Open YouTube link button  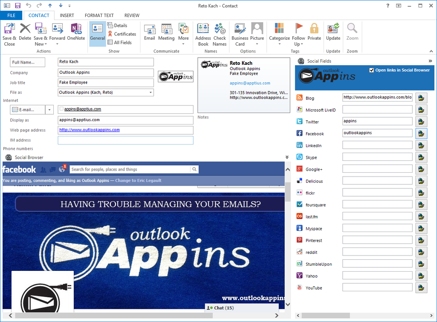[x=421, y=288]
